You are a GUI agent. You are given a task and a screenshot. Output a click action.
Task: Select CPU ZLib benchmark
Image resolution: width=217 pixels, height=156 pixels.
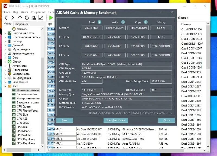[x=22, y=115]
